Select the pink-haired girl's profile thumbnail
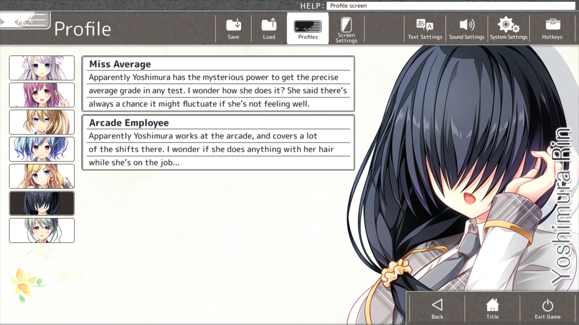 point(42,95)
